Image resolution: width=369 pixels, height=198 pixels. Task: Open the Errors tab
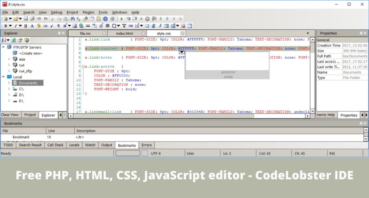(147, 145)
